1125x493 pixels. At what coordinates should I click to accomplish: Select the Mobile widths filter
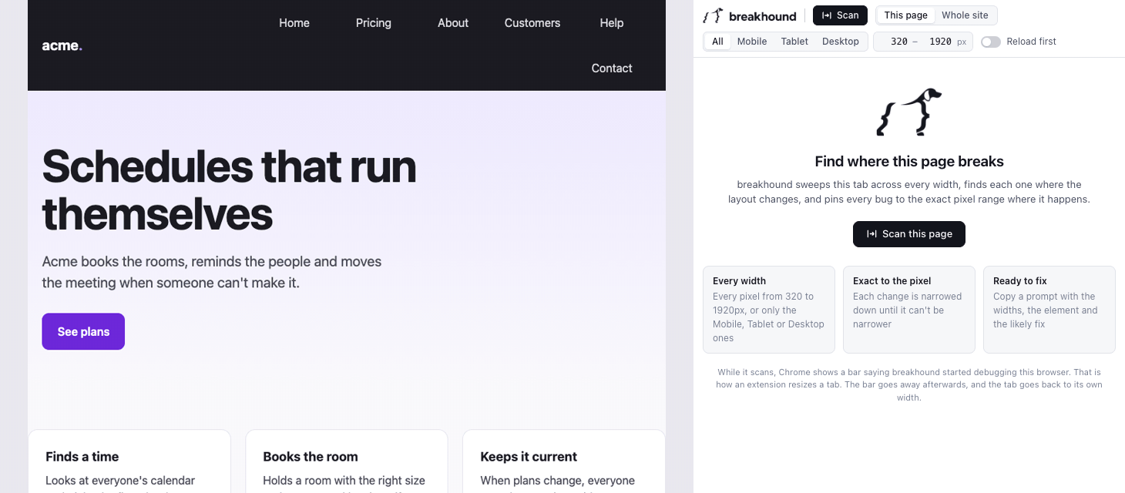point(752,42)
